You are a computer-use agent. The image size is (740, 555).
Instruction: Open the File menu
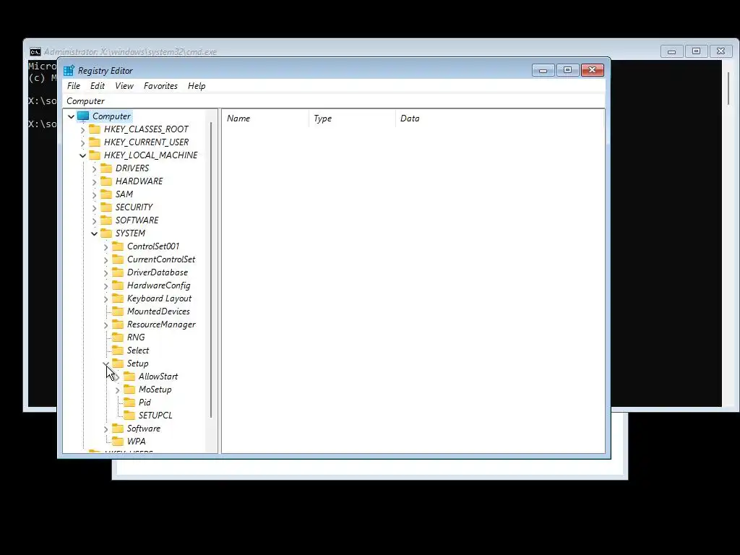pos(74,86)
